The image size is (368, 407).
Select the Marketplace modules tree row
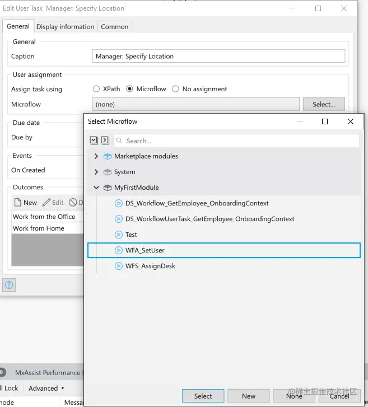coord(224,156)
